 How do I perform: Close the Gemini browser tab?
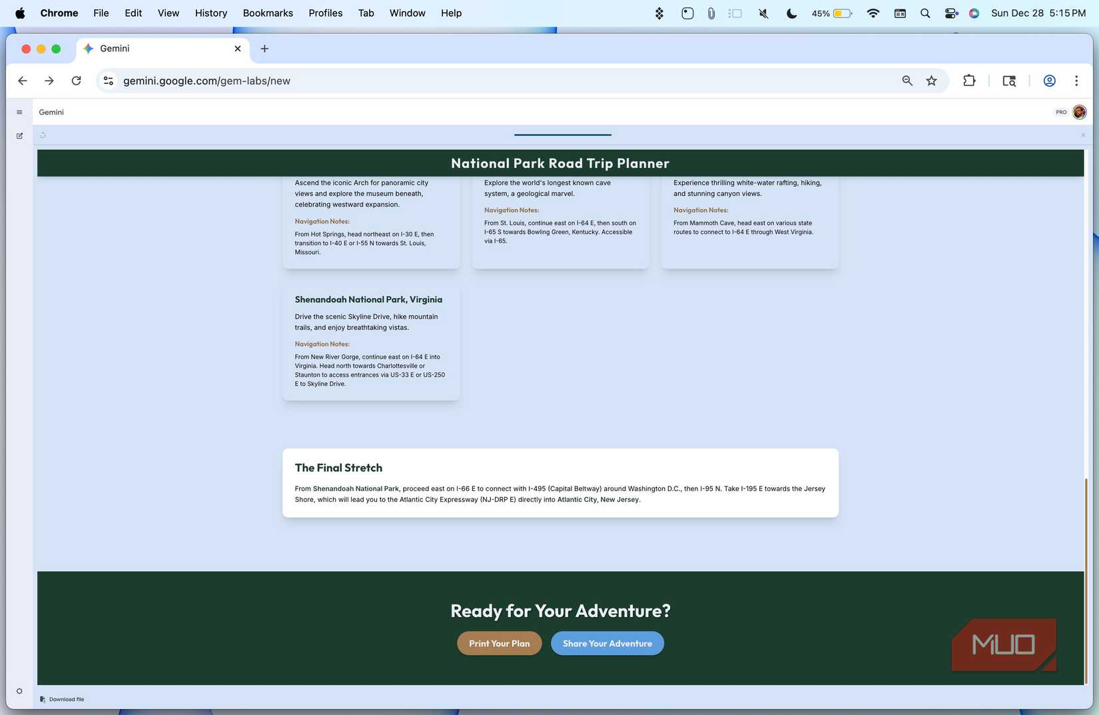pyautogui.click(x=238, y=49)
